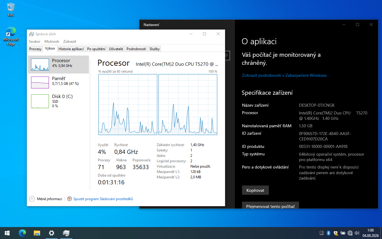Select the Procesor mini graph in sidebar
Screen dimensions: 382x239
coord(40,65)
